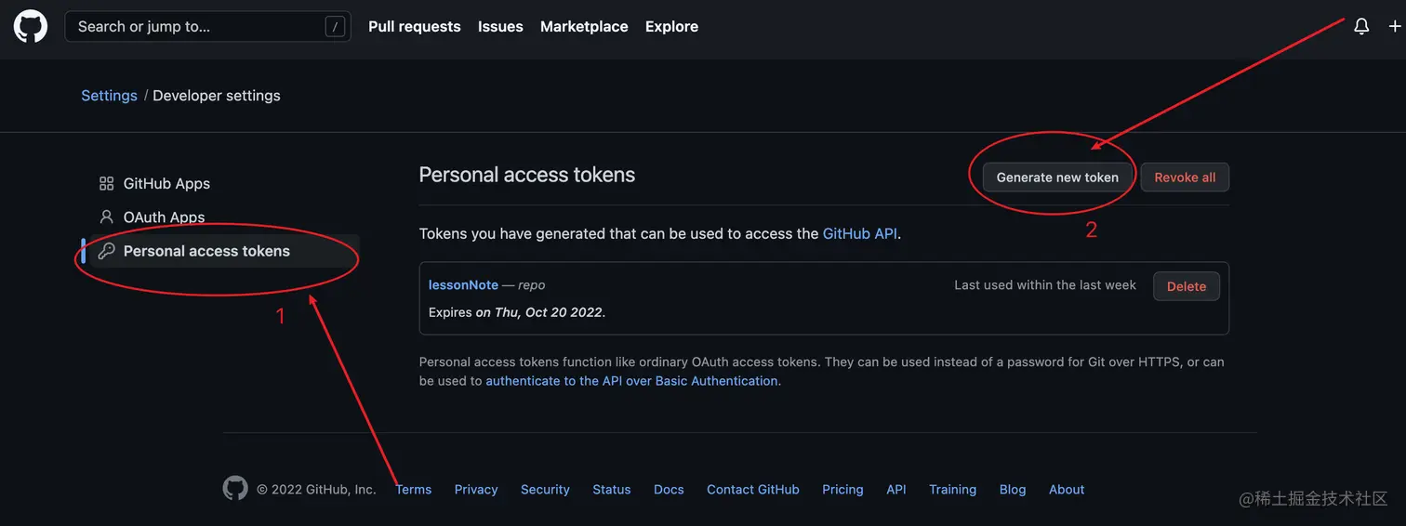This screenshot has height=526, width=1406.
Task: Focus the Search or jump to field
Action: [195, 27]
